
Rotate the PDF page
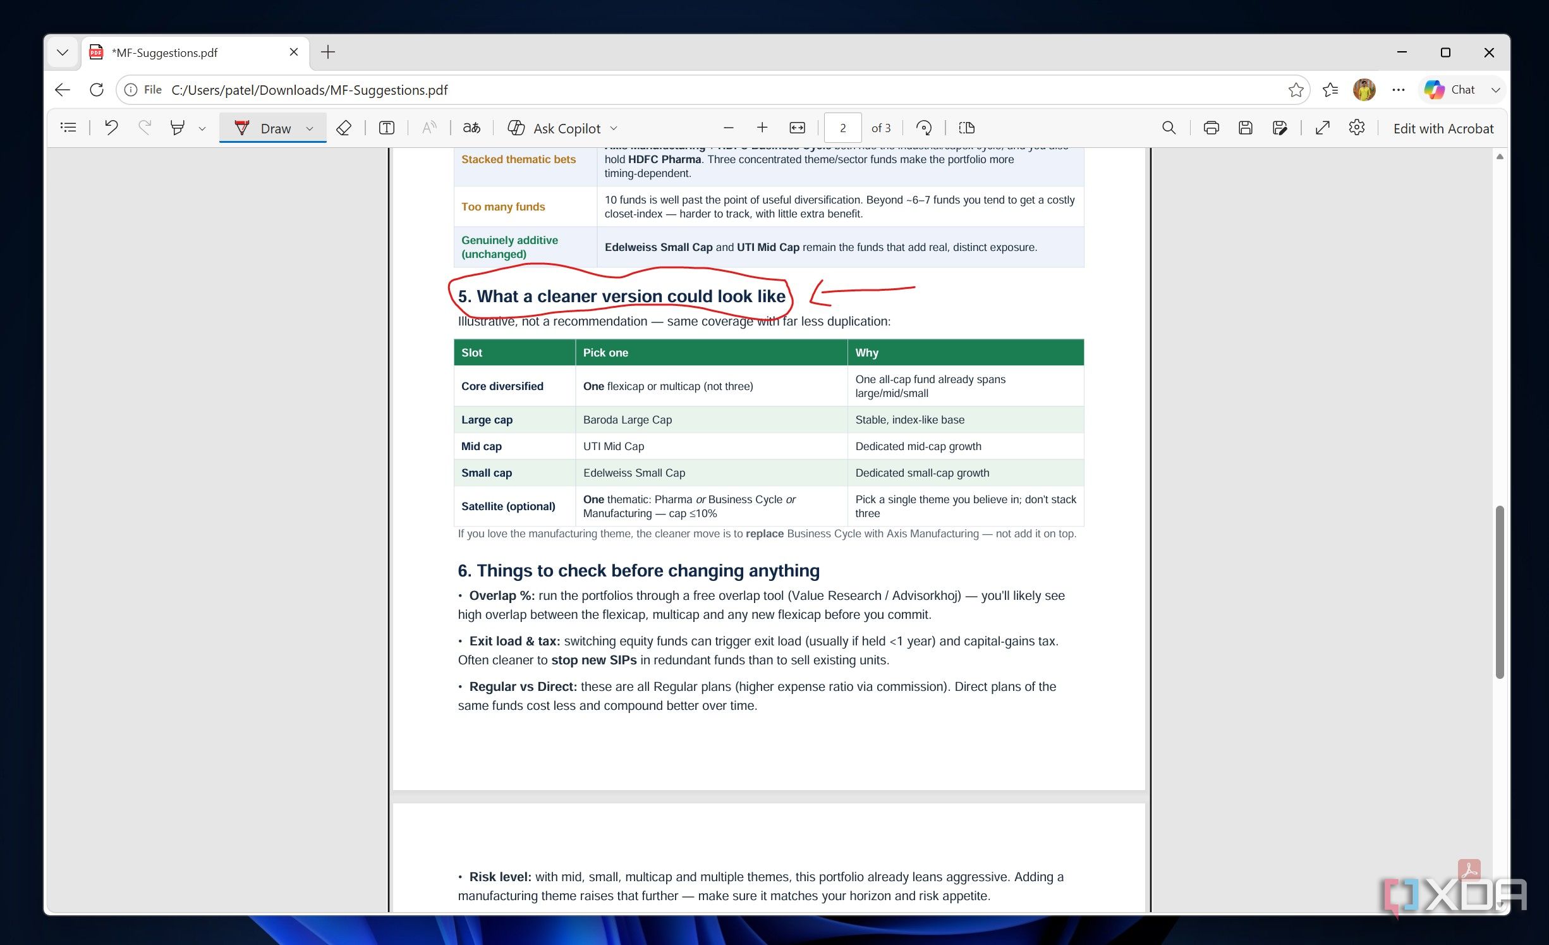coord(924,128)
